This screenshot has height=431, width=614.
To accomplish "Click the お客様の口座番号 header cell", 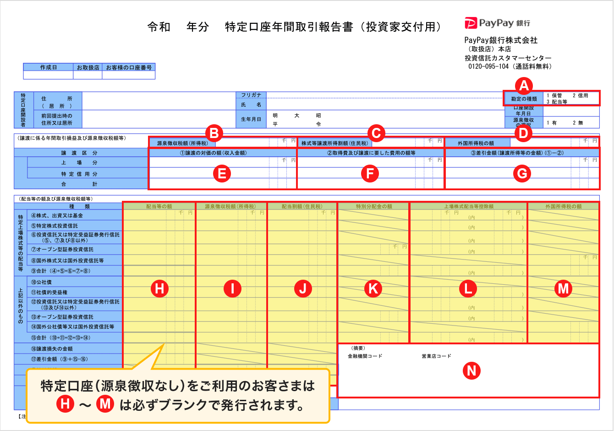I will point(129,67).
